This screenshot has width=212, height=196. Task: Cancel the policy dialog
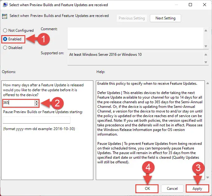(x=172, y=188)
